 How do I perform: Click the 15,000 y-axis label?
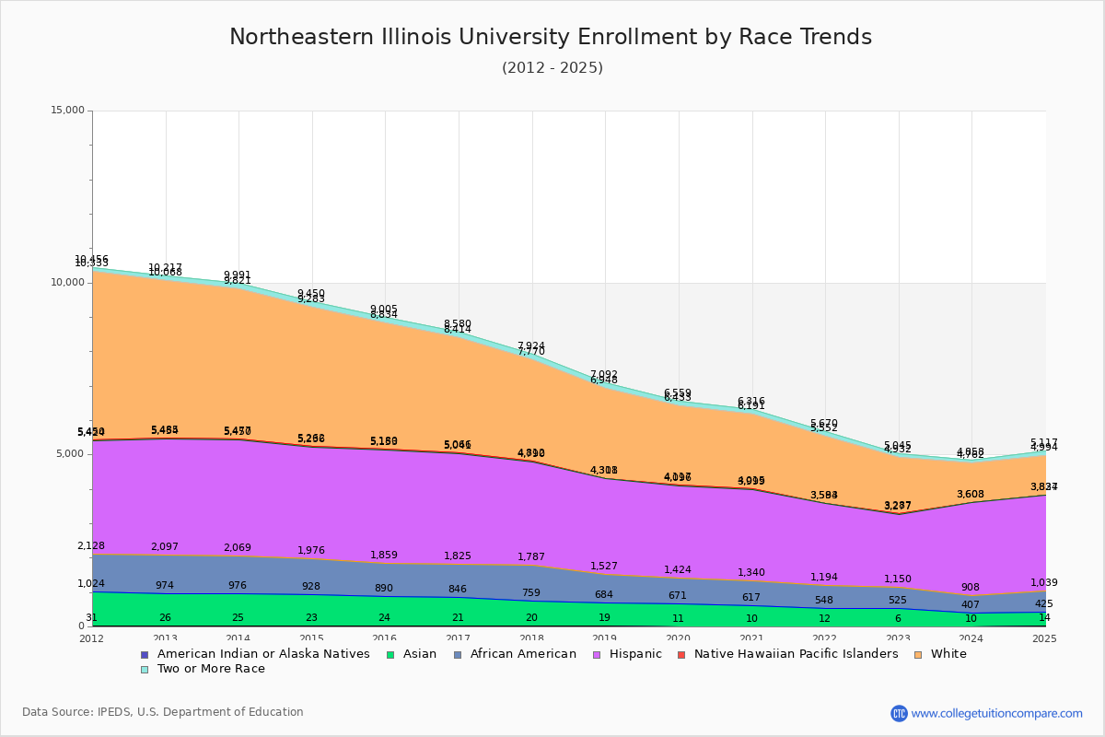[67, 111]
